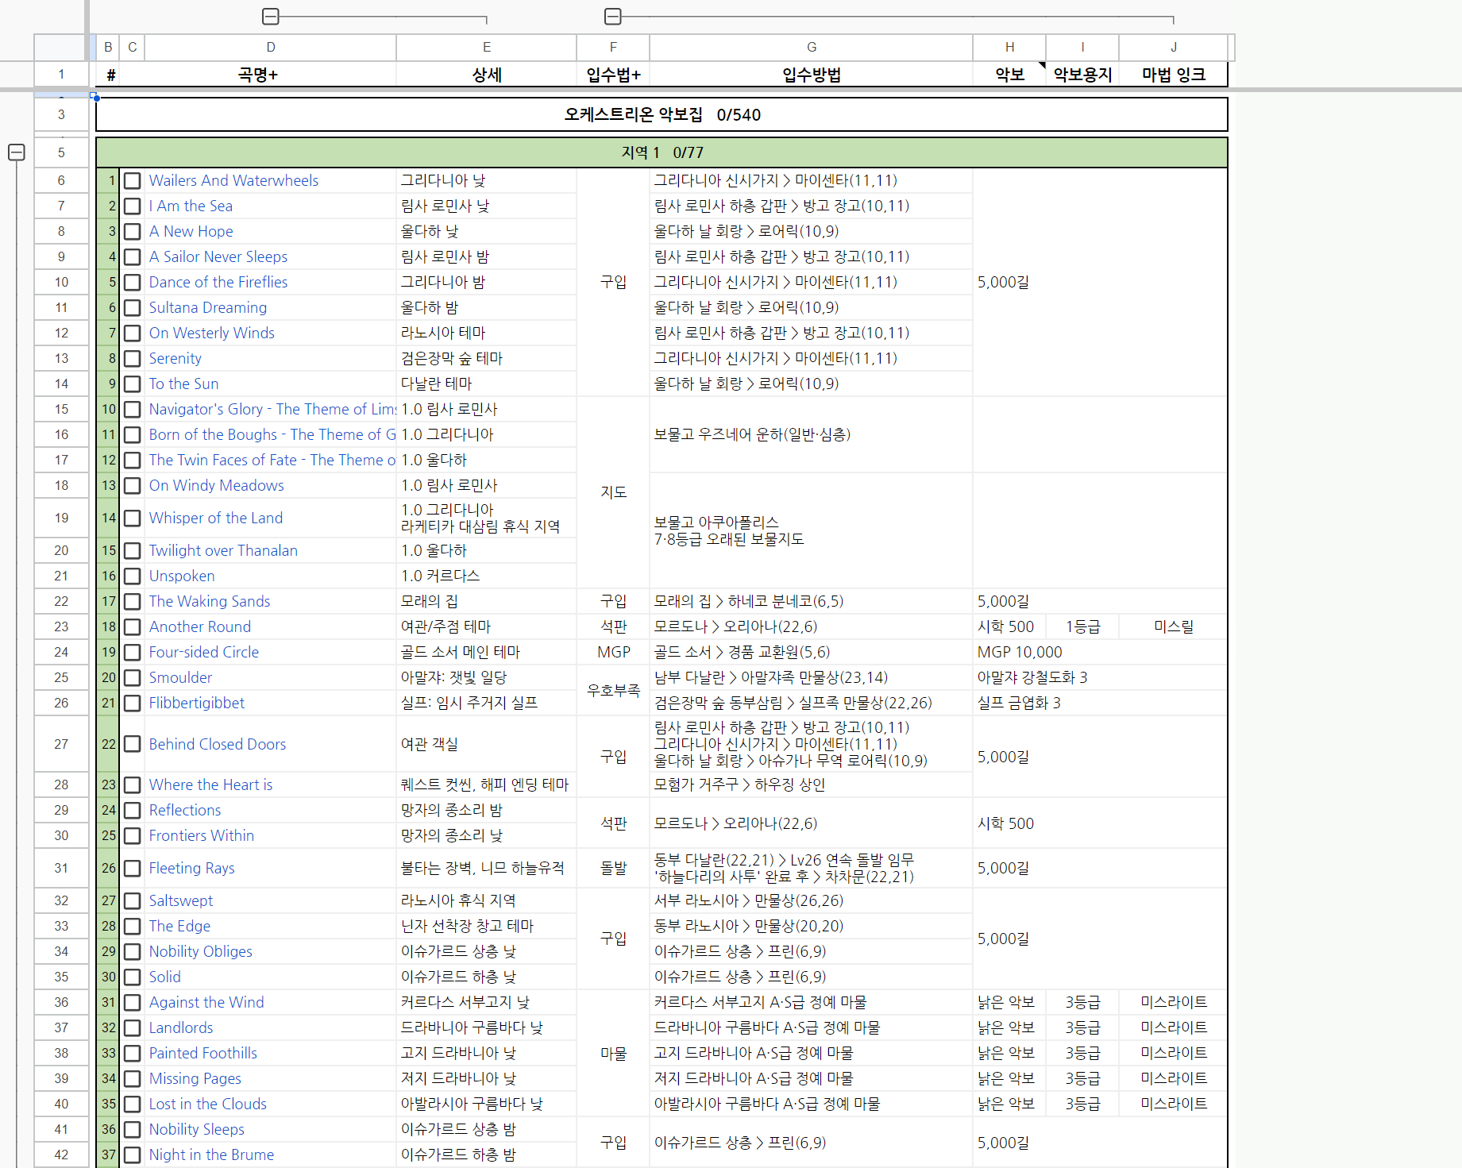The image size is (1462, 1168).
Task: Open the Flibbertigibbet link
Action: pos(197,703)
